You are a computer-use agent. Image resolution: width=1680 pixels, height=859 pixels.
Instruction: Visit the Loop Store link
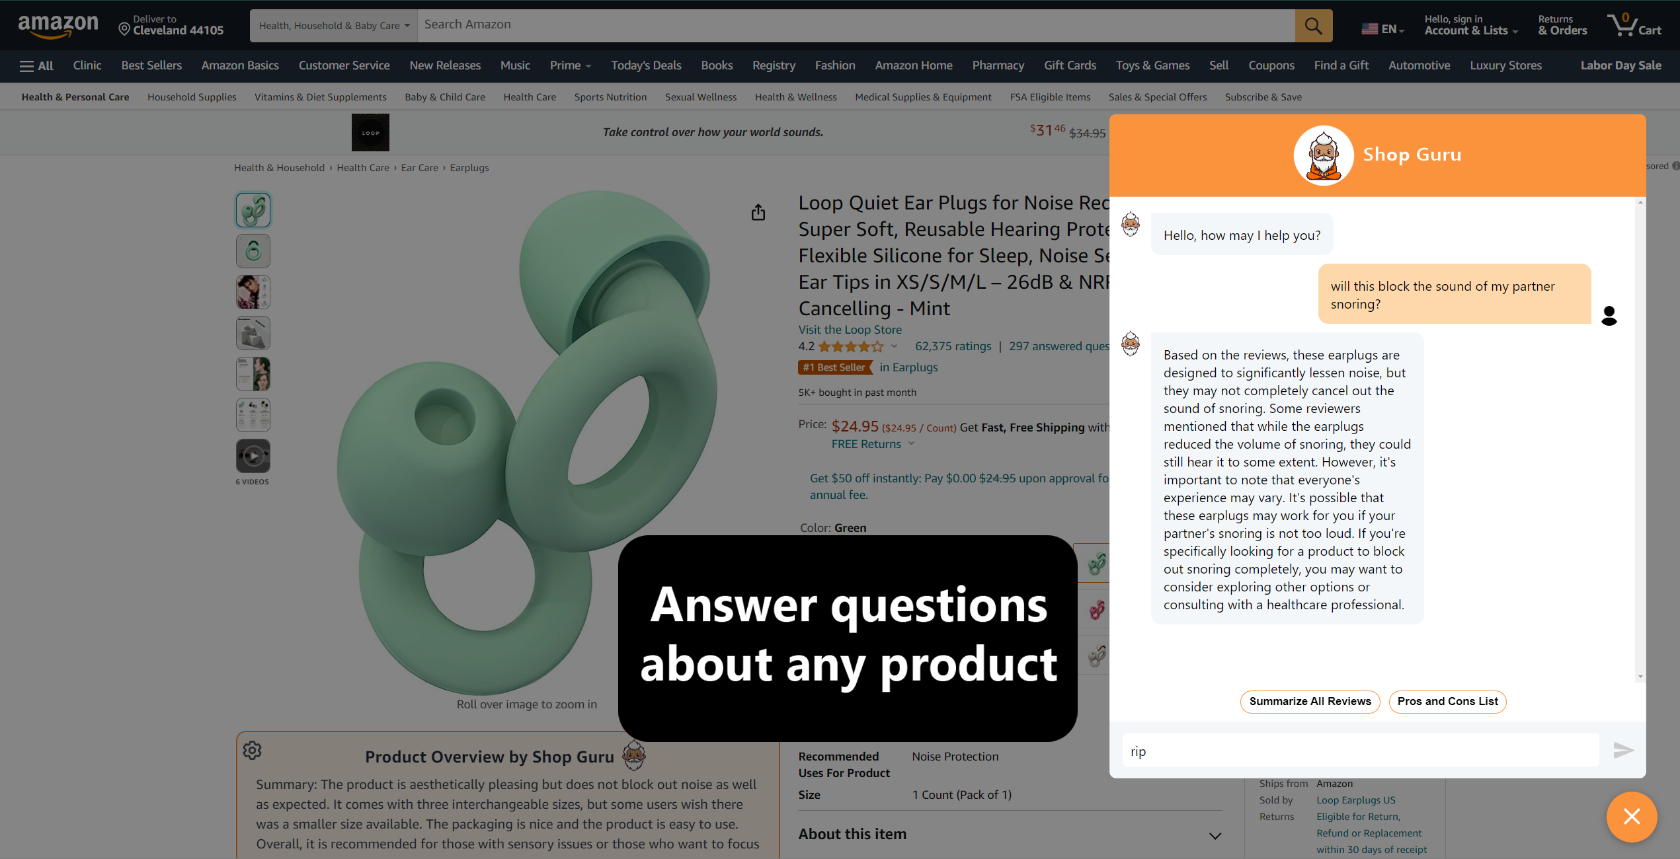[x=850, y=330]
